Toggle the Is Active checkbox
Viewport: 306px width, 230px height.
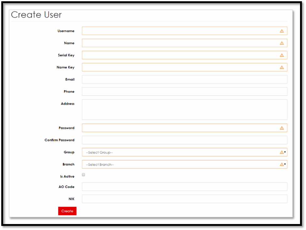coord(83,175)
